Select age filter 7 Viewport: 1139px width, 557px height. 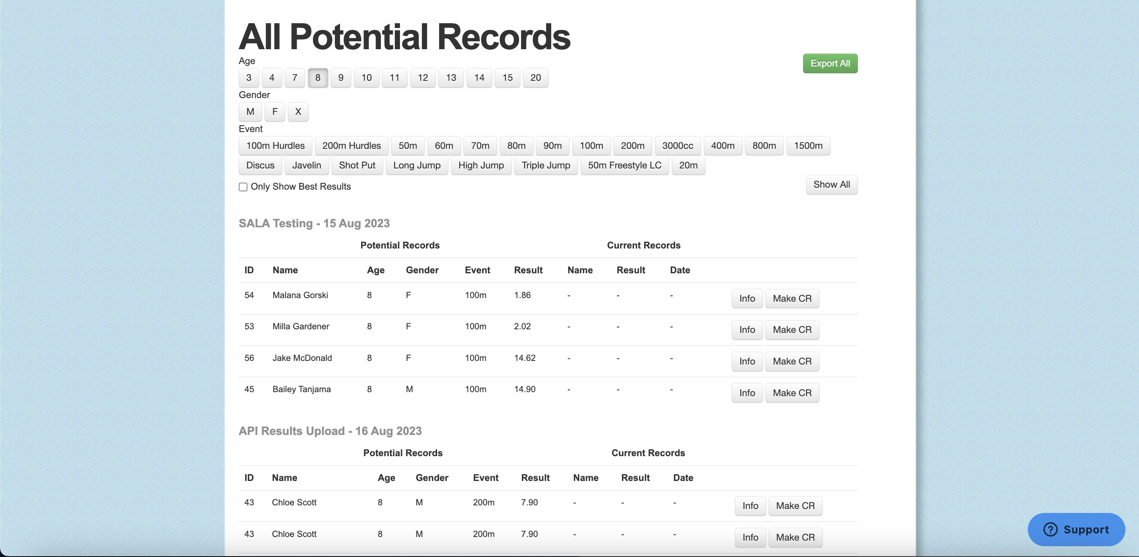[295, 78]
